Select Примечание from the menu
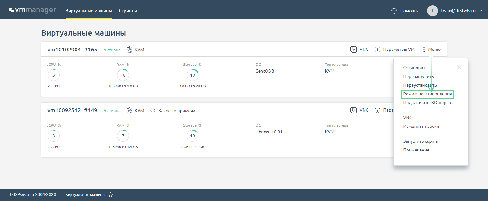The image size is (488, 201). [416, 150]
